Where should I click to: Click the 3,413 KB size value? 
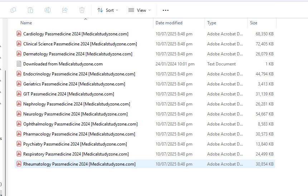tap(265, 84)
